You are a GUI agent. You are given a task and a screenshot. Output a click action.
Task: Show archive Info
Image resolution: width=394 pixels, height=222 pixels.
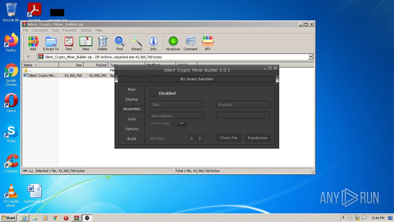pyautogui.click(x=153, y=43)
